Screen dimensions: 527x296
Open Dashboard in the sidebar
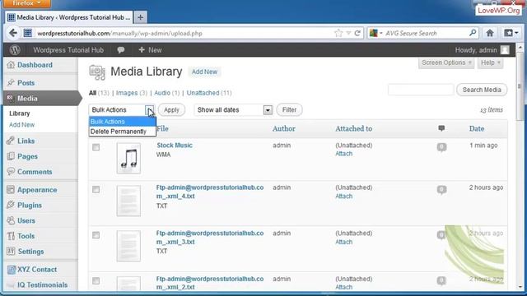click(x=35, y=65)
